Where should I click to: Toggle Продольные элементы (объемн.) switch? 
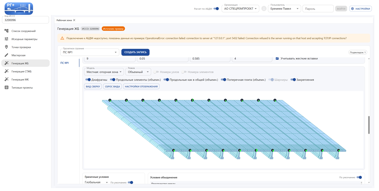(x=113, y=80)
